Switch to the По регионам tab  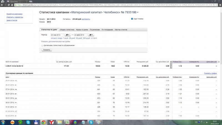click(x=95, y=30)
